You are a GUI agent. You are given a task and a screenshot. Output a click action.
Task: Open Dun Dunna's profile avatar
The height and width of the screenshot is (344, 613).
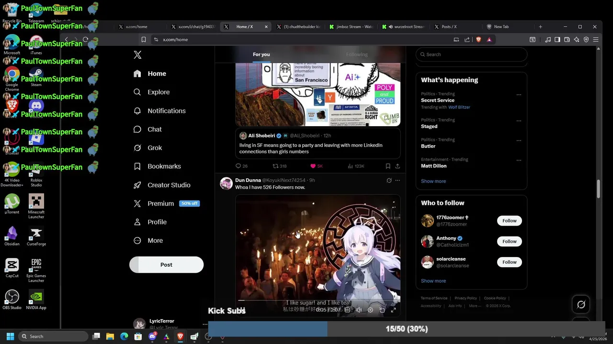pyautogui.click(x=226, y=183)
